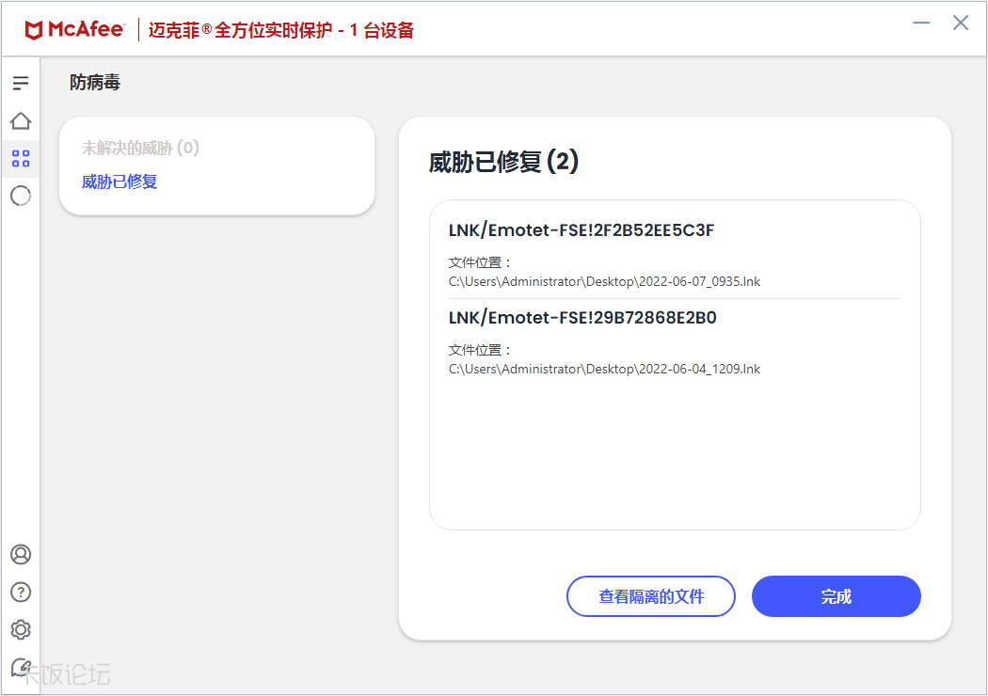Go to the Home icon
This screenshot has height=696, width=988.
[21, 121]
